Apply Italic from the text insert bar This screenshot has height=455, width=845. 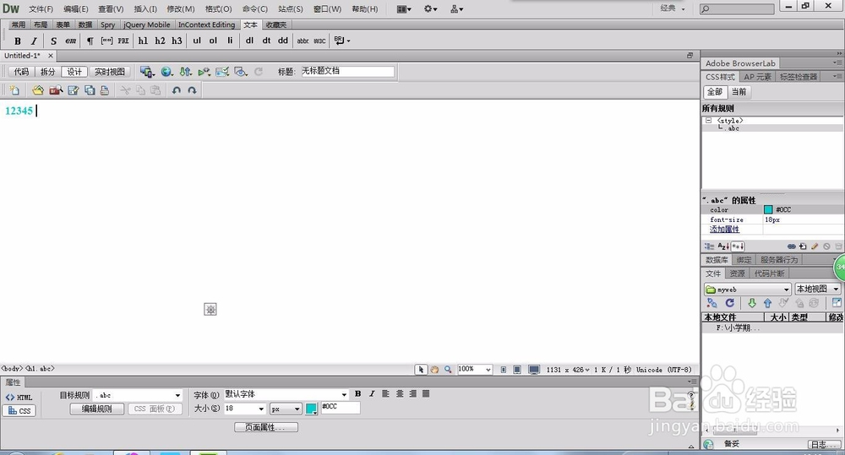34,41
